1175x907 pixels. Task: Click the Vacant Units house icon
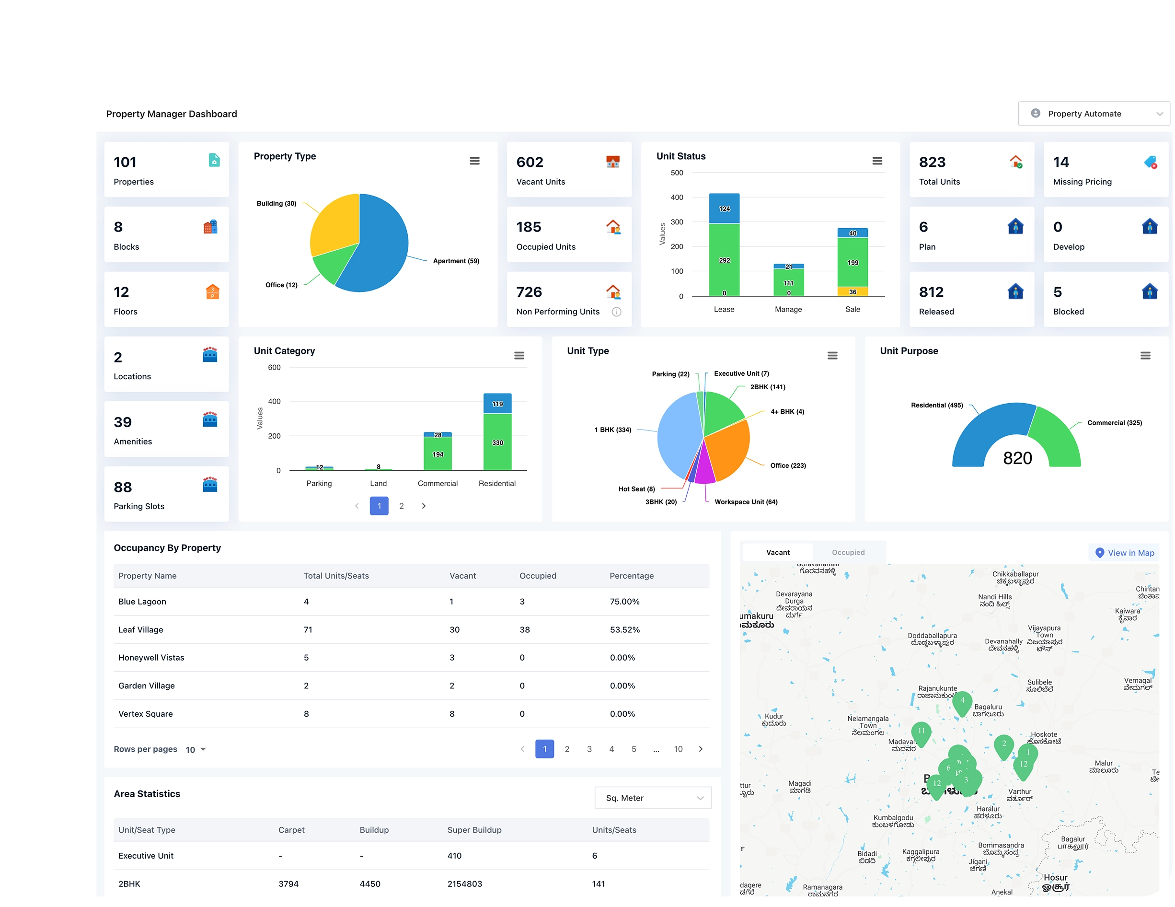pos(613,162)
